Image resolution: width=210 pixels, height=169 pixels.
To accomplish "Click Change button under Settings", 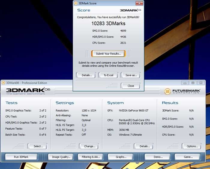I will pos(89,146).
